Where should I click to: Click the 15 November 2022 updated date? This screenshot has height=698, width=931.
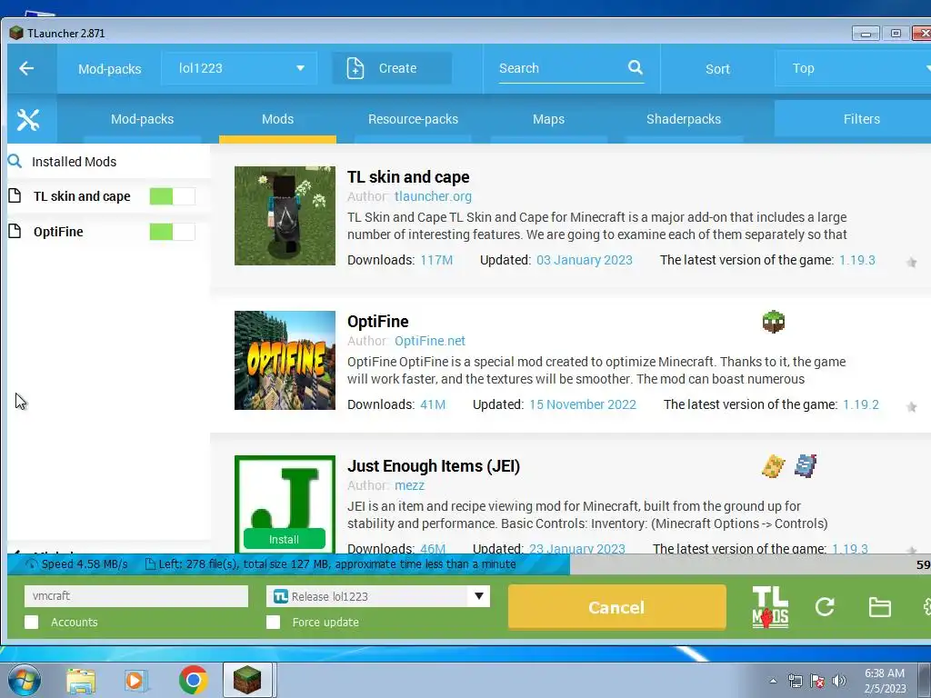tap(583, 404)
